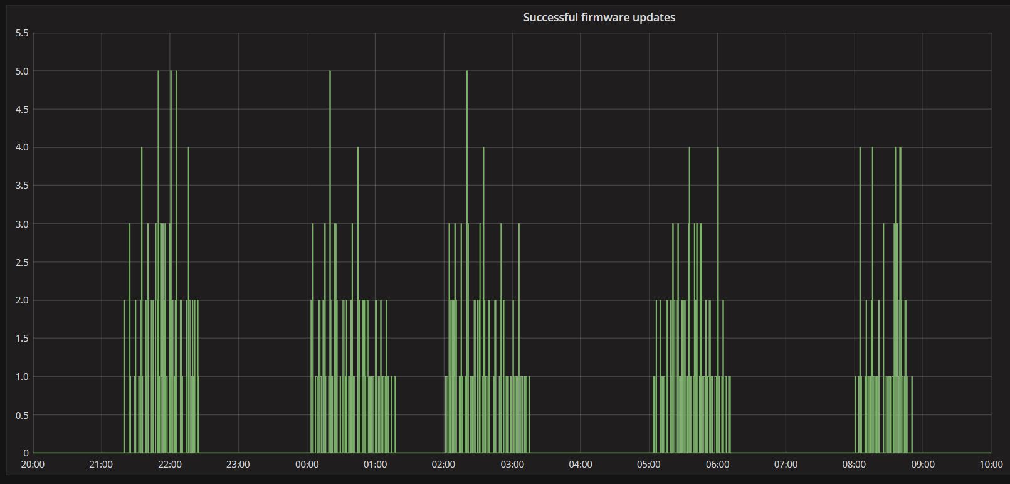
Task: Select the 10:00 label on the x-axis
Action: [991, 465]
